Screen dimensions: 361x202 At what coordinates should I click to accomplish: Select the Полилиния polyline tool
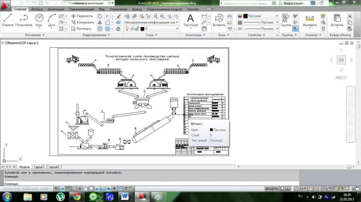pyautogui.click(x=24, y=20)
